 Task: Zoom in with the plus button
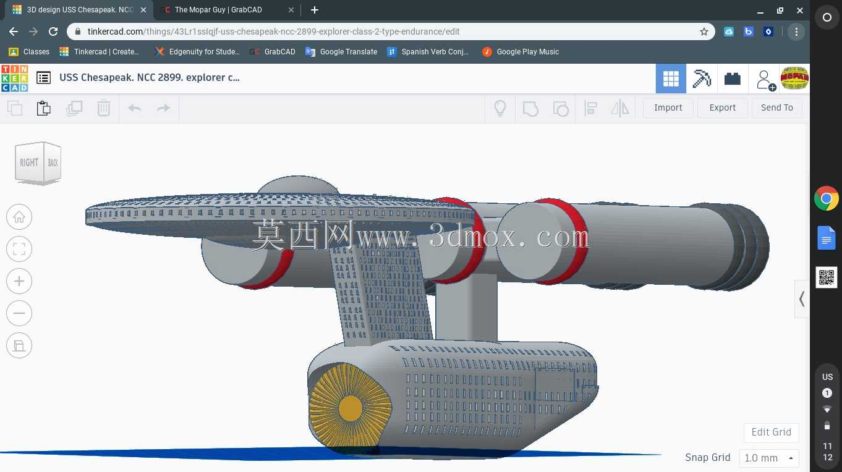[19, 281]
